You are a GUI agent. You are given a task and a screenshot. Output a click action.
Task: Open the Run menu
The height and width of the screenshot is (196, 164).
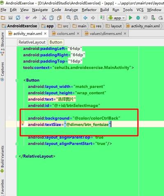[116, 10]
